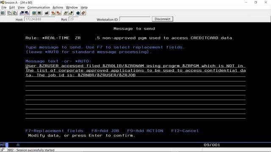Click the 'A' session indicator in status line
This screenshot has height=152, width=271.
click(18, 145)
